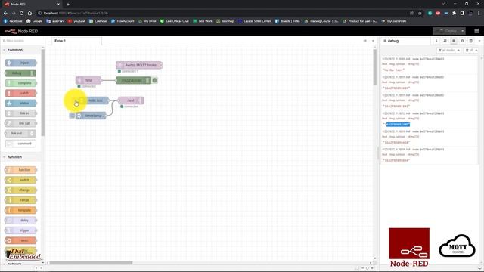484x272 pixels.
Task: Select the change node in the palette
Action: tap(21, 190)
